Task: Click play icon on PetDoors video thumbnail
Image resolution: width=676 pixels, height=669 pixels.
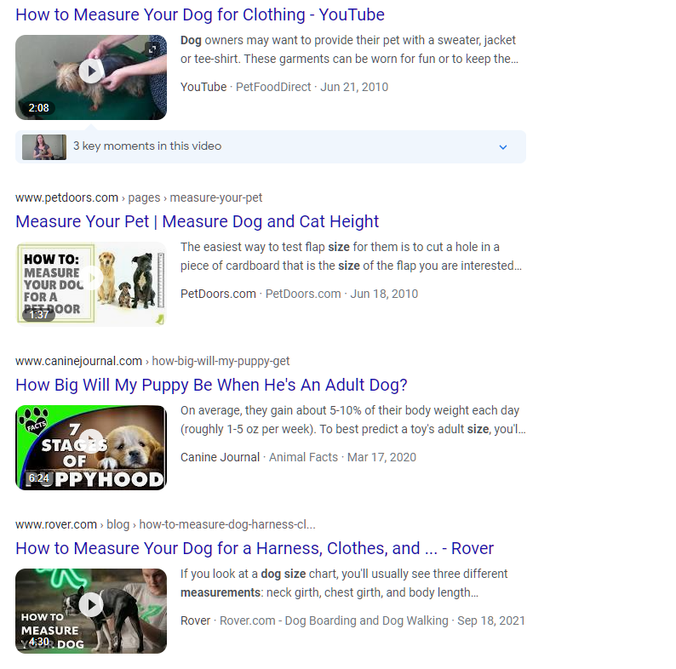Action: (x=91, y=278)
